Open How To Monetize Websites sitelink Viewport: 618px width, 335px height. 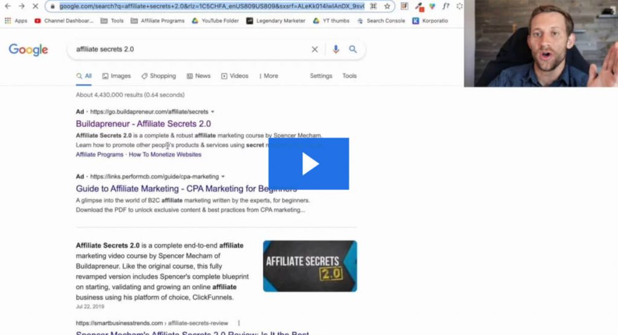pos(165,155)
